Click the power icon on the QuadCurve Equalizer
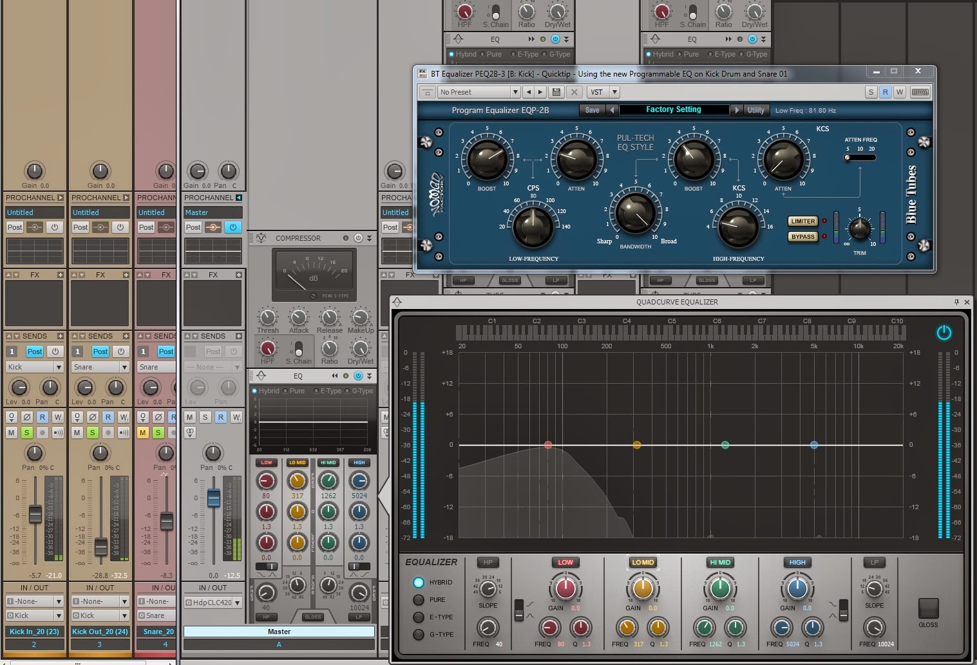977x665 pixels. pyautogui.click(x=943, y=333)
